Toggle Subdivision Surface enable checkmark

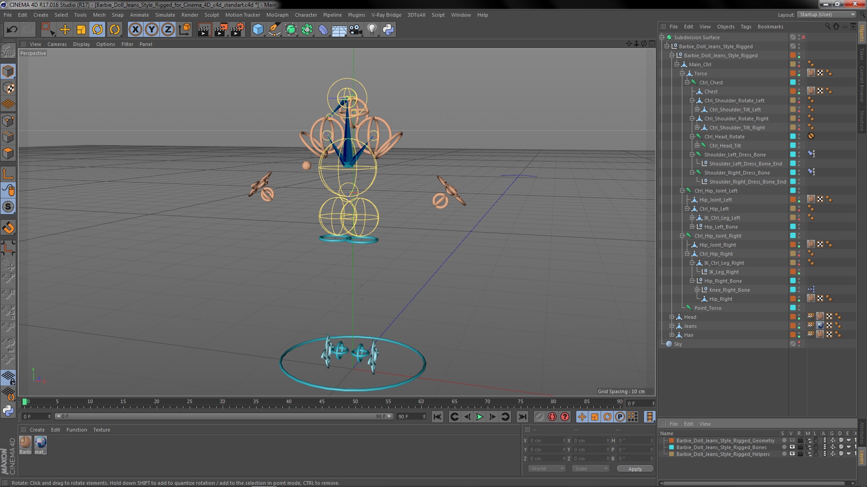803,37
